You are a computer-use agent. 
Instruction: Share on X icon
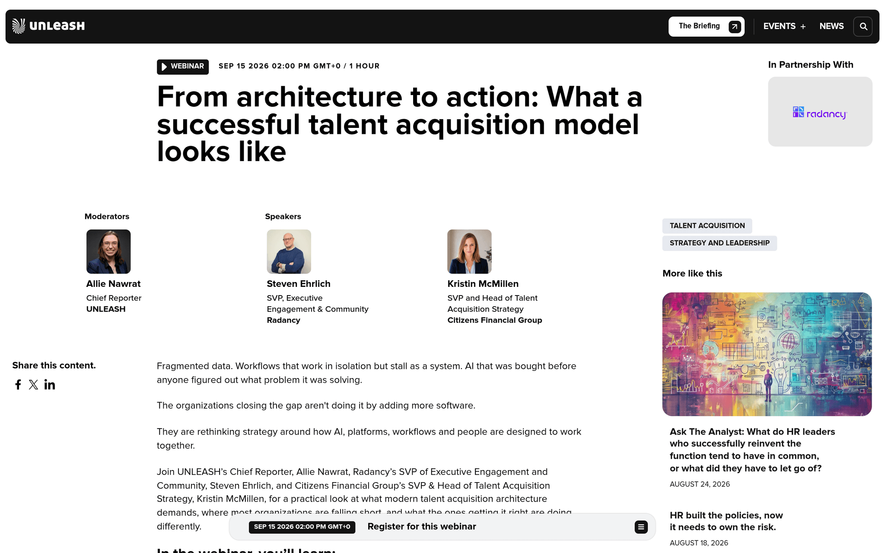click(x=33, y=385)
